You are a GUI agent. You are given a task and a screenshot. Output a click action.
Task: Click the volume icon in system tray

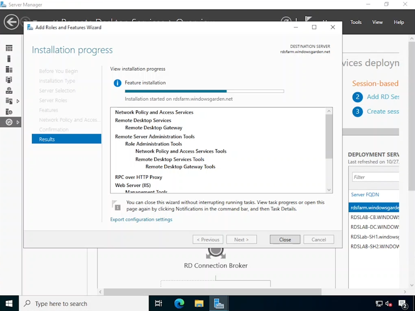coord(388,304)
